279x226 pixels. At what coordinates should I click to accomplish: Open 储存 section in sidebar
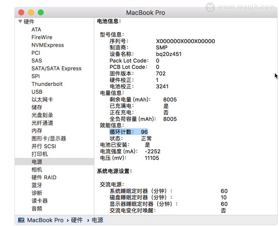[x=37, y=107]
